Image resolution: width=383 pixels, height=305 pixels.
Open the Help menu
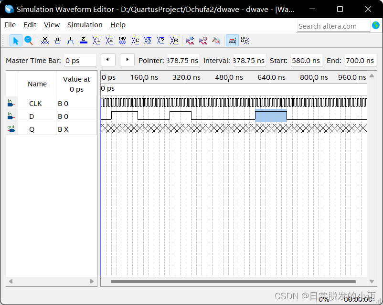118,25
